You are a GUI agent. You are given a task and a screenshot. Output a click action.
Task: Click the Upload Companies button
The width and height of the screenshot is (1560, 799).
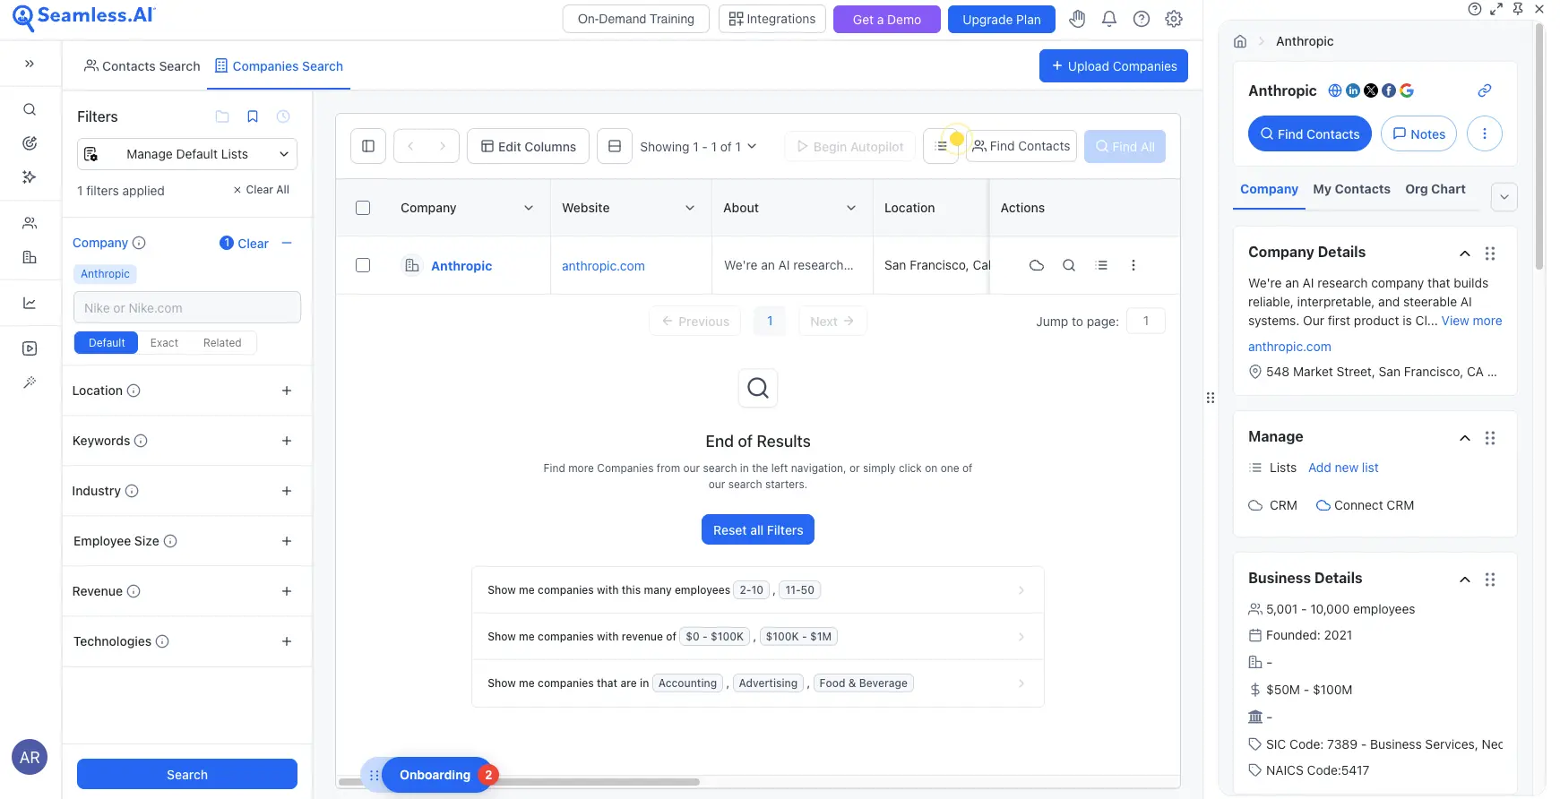1114,65
